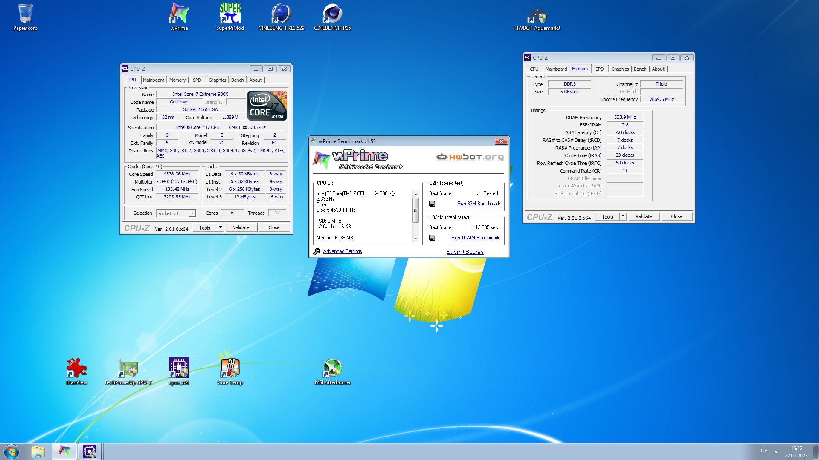
Task: Click the DRAM Frequency value 533.9 MHz
Action: tap(625, 117)
